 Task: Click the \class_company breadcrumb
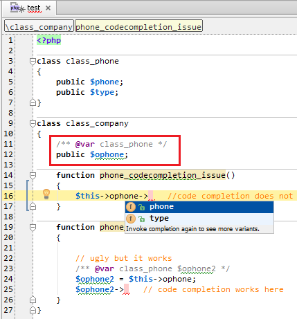39,27
